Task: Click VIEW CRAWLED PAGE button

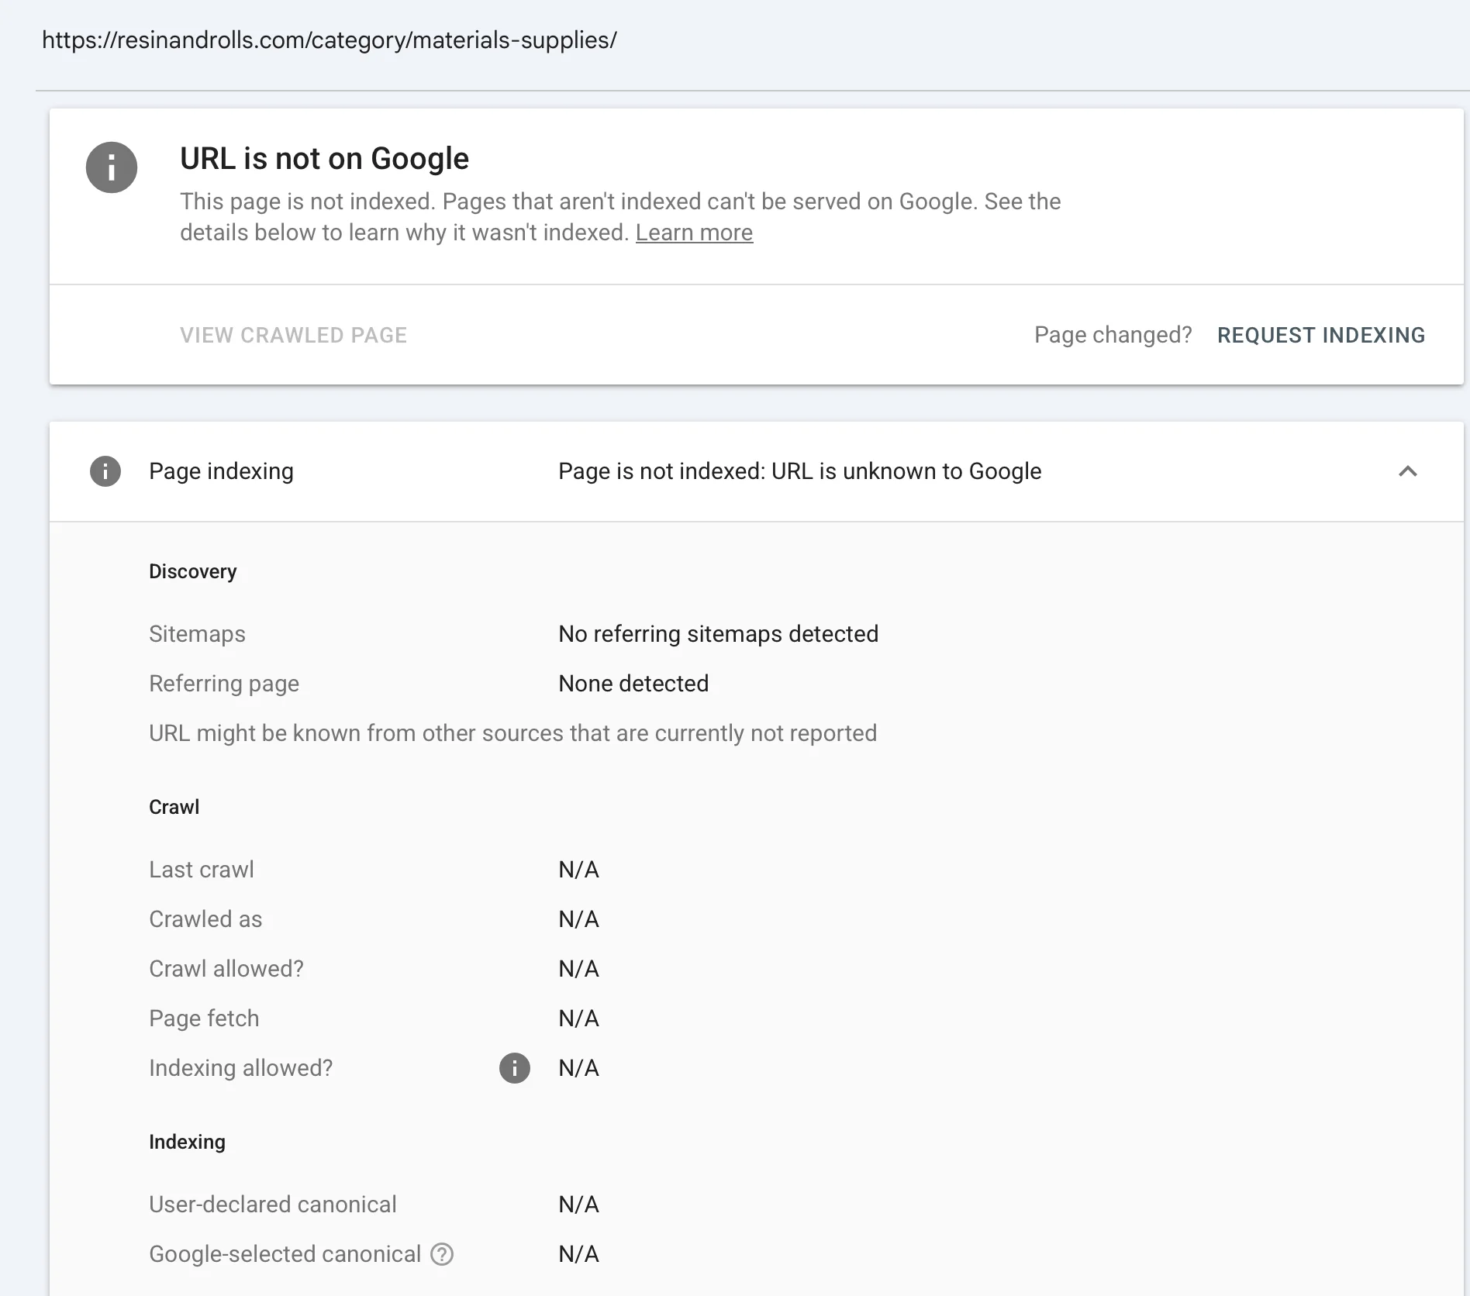Action: [294, 335]
